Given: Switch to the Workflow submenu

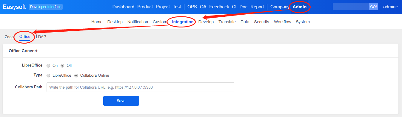Looking at the screenshot, I should click(x=282, y=22).
